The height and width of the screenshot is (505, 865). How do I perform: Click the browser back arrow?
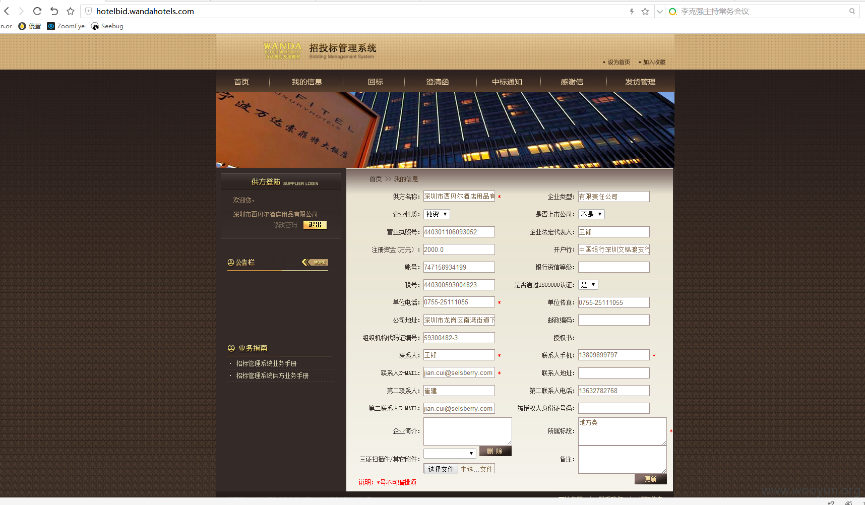tap(7, 11)
